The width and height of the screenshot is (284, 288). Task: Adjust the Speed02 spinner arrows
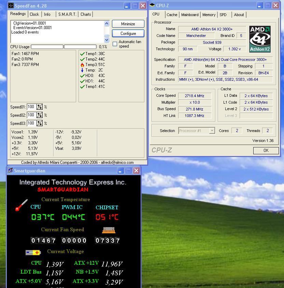pos(40,115)
